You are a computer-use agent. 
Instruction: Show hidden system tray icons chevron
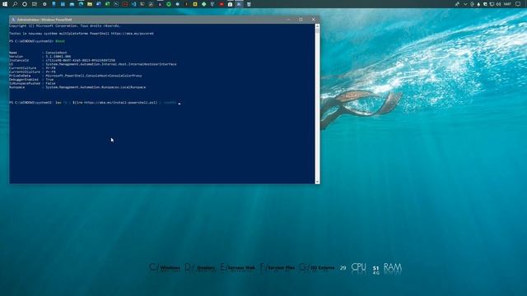click(465, 4)
